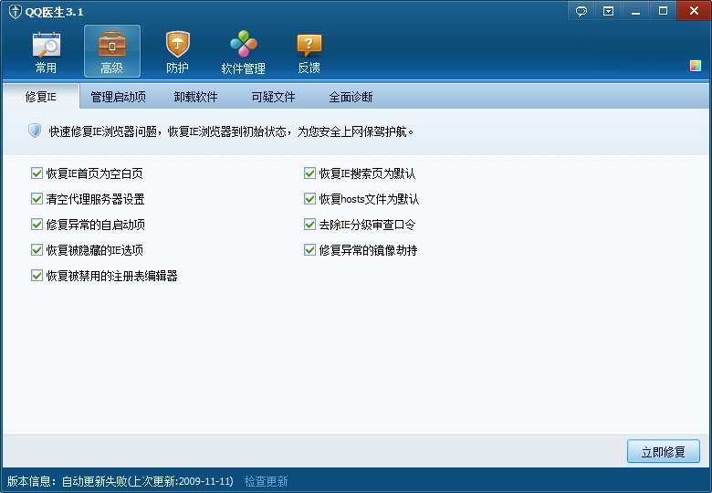Open the 全面诊断 tab
The width and height of the screenshot is (712, 493).
point(351,97)
